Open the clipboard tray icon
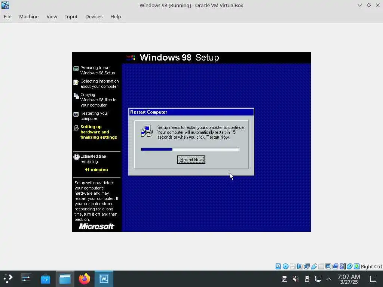This screenshot has height=287, width=383. pyautogui.click(x=285, y=279)
